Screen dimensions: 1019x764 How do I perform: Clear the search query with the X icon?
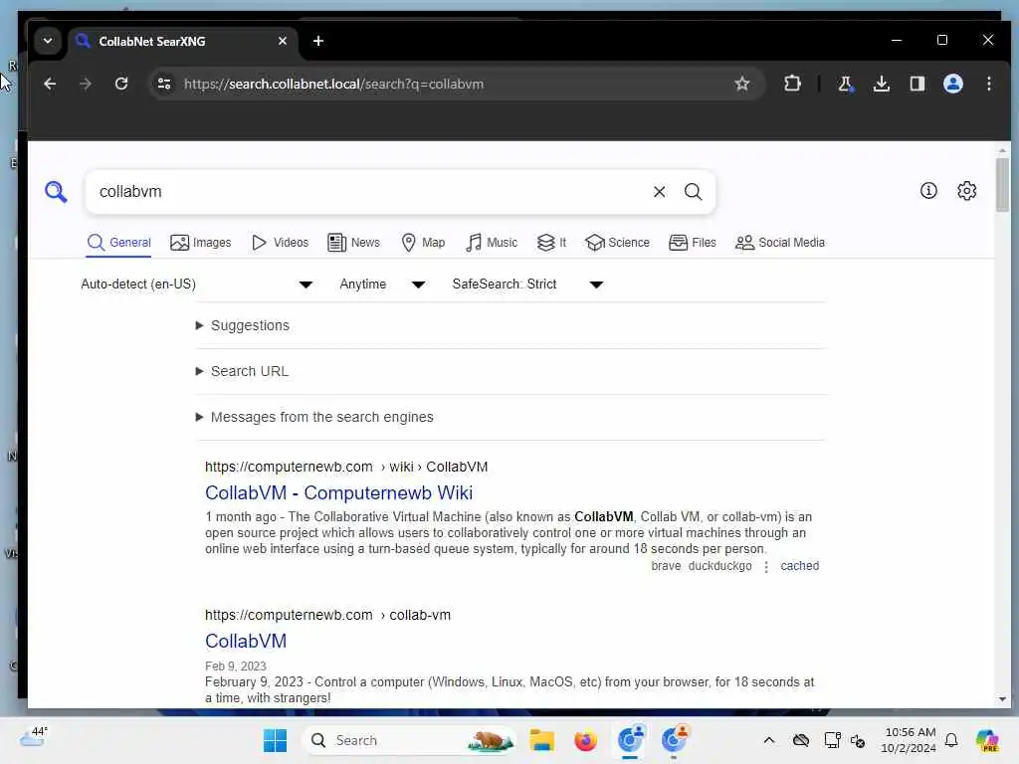click(659, 192)
